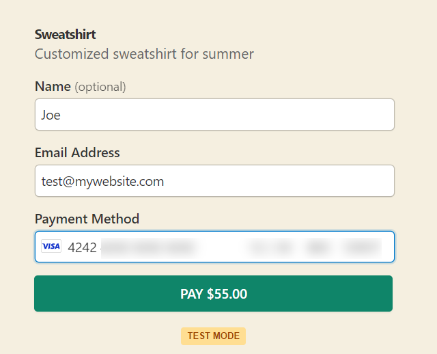Focus the Name input field
Screen dimensions: 437x354
pos(214,115)
